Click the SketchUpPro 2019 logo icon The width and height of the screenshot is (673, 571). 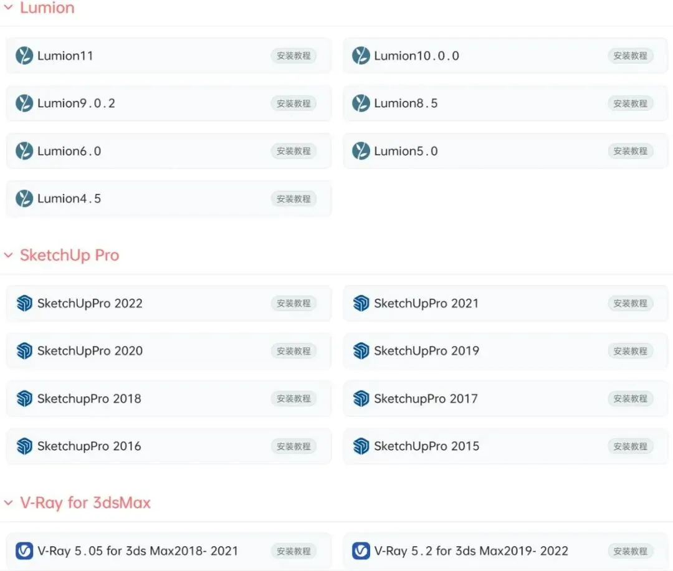pyautogui.click(x=361, y=351)
